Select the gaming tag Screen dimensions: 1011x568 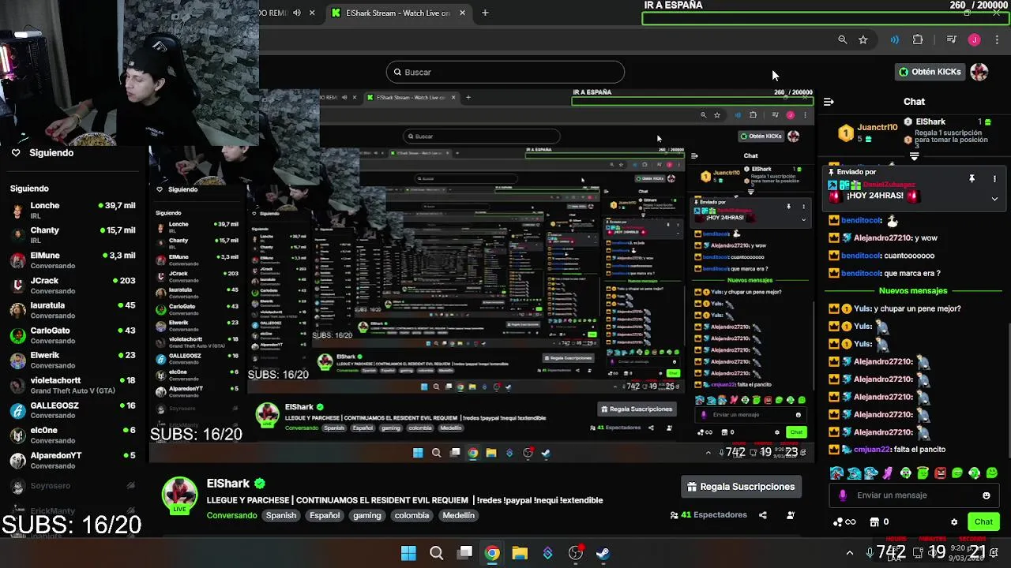coord(366,515)
